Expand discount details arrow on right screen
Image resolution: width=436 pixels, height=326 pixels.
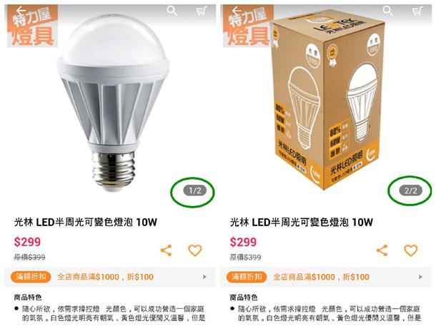(x=420, y=277)
